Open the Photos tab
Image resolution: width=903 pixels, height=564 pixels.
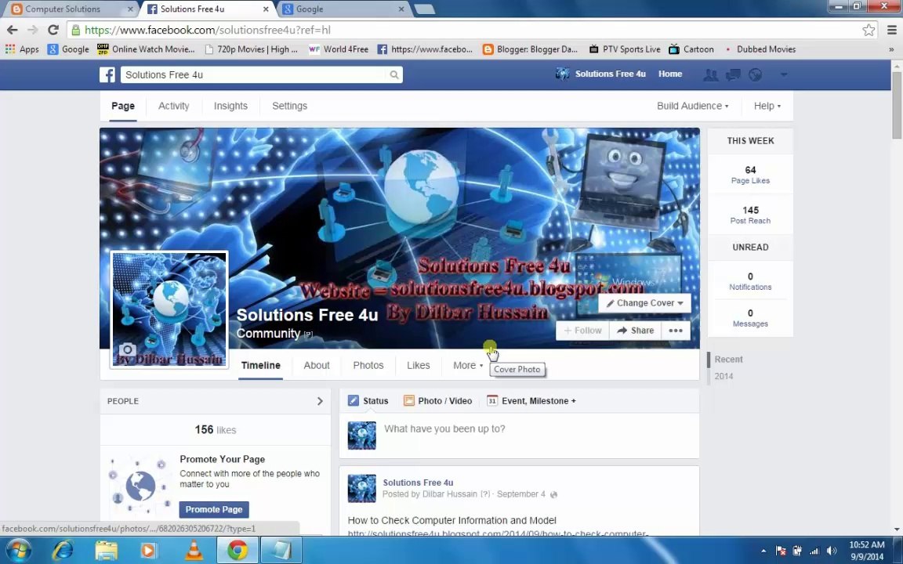(368, 366)
